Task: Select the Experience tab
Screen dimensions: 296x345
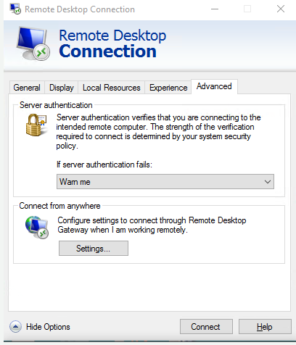Action: tap(168, 88)
